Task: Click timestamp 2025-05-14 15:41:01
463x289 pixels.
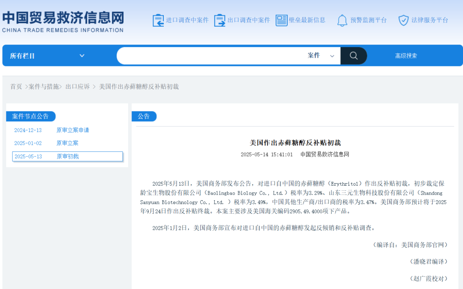Action: [267, 154]
